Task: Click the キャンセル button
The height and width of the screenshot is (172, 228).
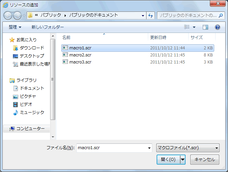Action: tap(204, 160)
